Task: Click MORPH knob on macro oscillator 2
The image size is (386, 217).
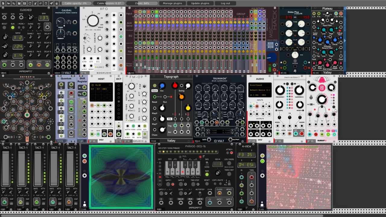Action: [300, 105]
